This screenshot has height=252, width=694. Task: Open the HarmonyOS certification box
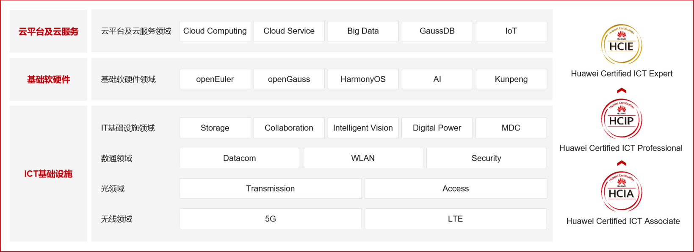[x=363, y=79]
